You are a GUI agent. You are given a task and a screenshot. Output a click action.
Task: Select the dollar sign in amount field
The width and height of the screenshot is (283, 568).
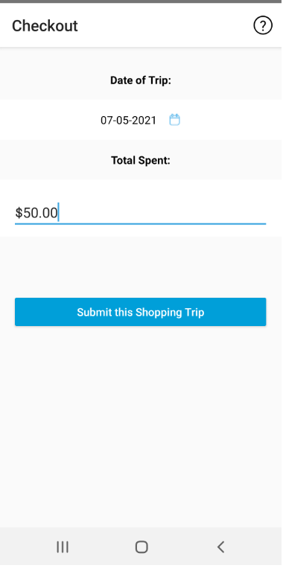tap(19, 213)
